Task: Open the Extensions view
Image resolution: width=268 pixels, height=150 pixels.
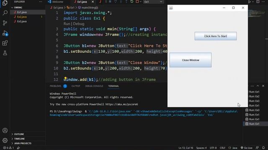Action: tap(5, 43)
